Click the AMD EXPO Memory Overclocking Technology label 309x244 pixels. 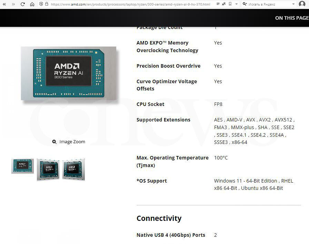(167, 47)
